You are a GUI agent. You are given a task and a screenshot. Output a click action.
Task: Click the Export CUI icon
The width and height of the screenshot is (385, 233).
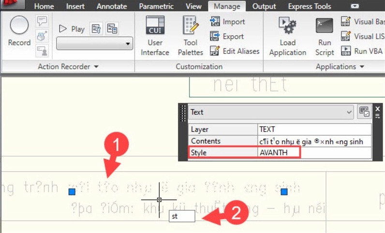click(215, 36)
